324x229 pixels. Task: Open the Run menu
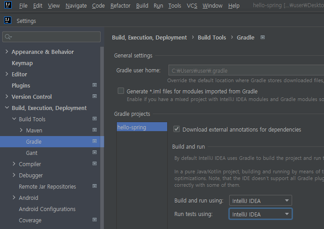pyautogui.click(x=158, y=5)
